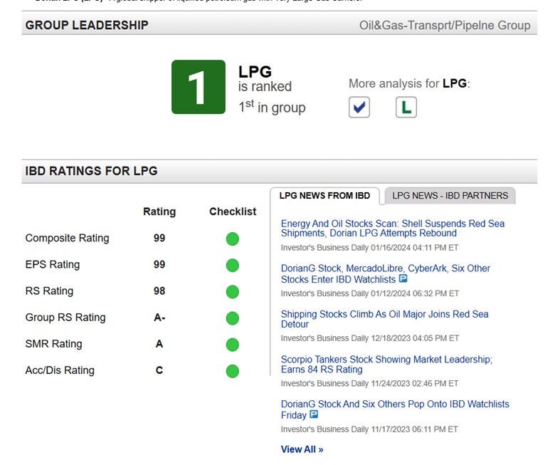The height and width of the screenshot is (465, 555).
Task: Click the 1st in group text
Action: pos(272,107)
